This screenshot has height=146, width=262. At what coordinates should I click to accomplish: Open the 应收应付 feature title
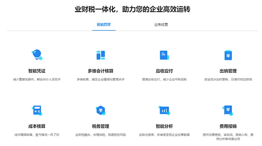click(x=164, y=71)
